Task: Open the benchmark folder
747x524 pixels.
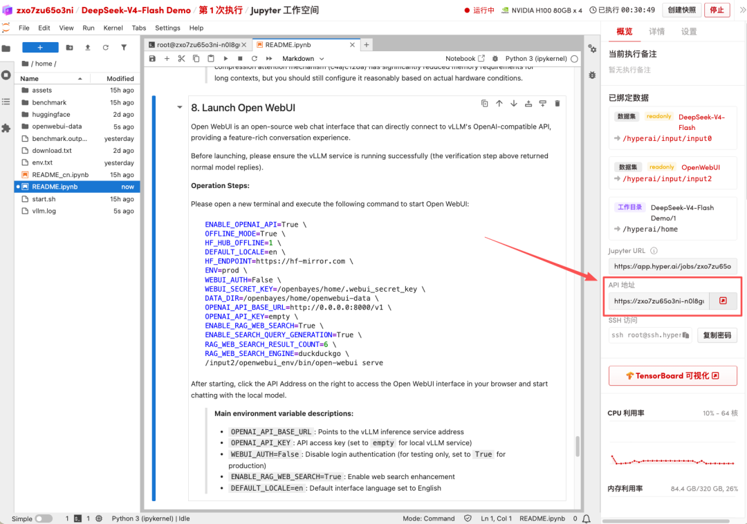Action: click(x=77, y=102)
